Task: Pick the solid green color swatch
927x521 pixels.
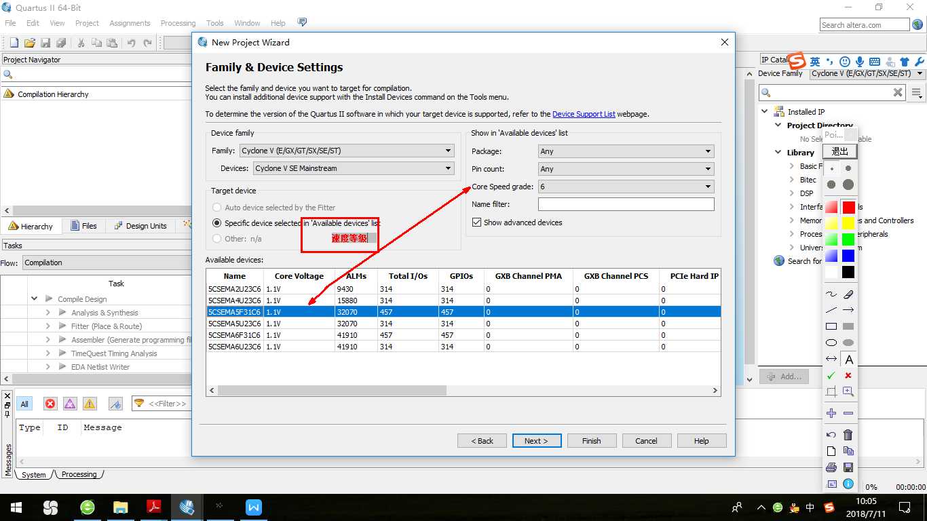Action: (x=848, y=239)
